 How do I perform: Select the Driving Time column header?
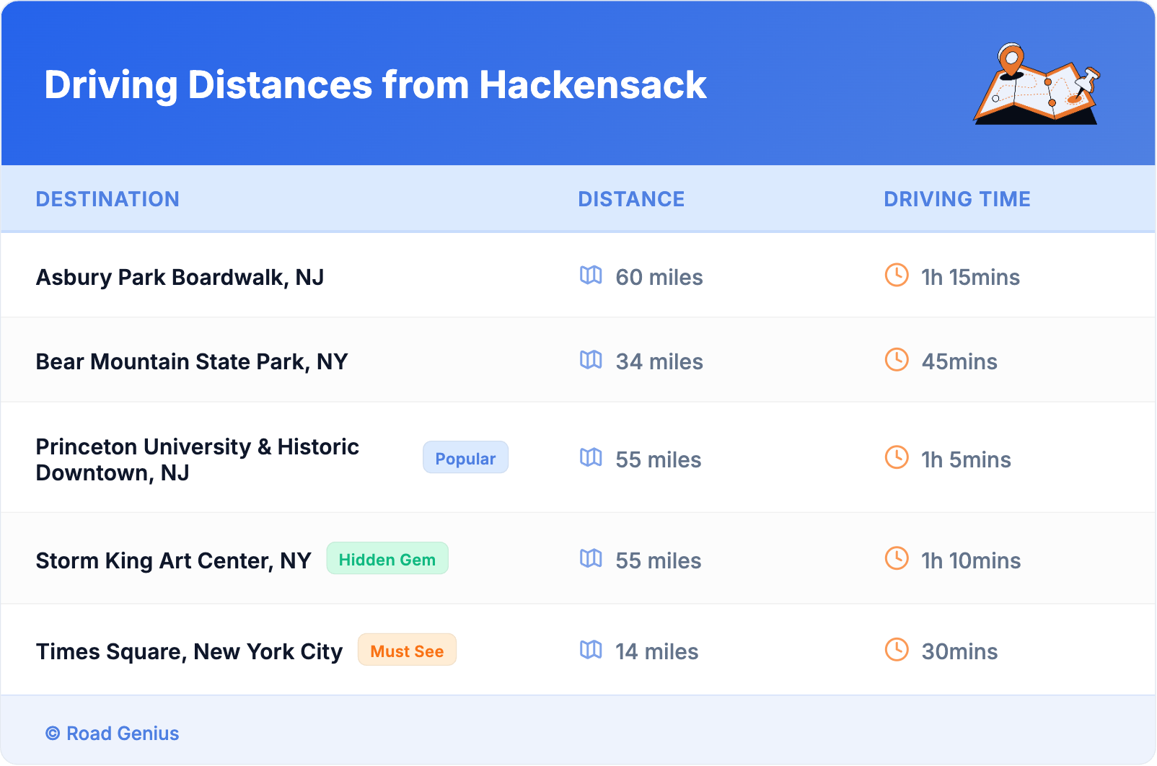click(957, 199)
